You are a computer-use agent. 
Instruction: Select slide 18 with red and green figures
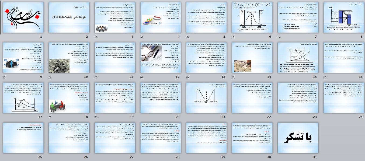tap(69, 98)
